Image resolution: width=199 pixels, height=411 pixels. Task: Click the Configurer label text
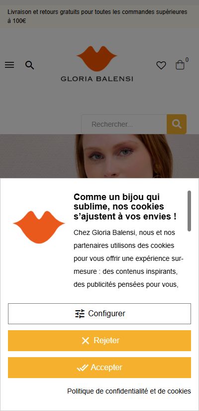106,314
